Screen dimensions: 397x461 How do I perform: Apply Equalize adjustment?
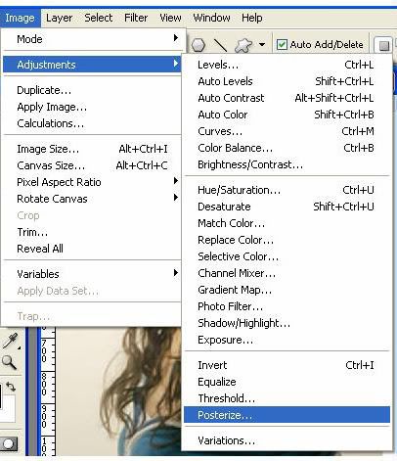pos(287,382)
